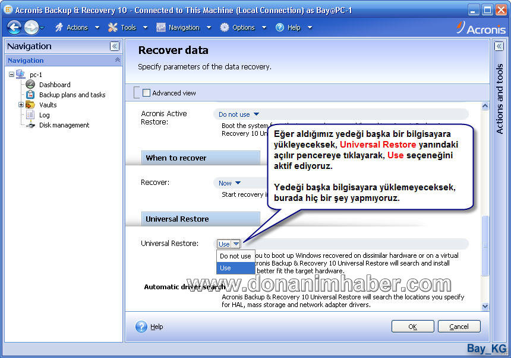Viewport: 511px width, 358px height.
Task: Click the scroll down arrow of settings list
Action: [485, 306]
